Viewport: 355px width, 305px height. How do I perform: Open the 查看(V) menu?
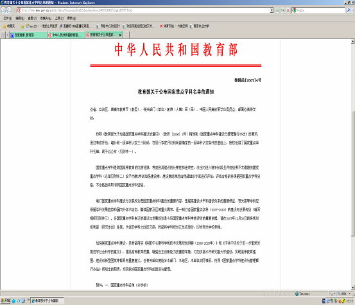point(32,18)
